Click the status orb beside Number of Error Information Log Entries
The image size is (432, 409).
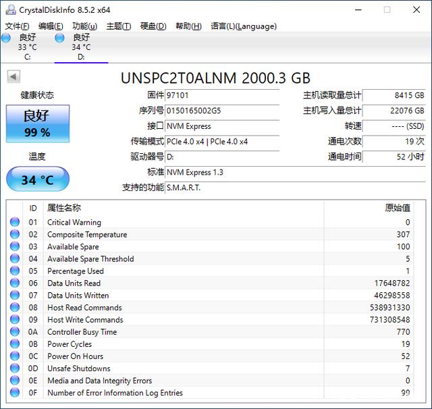[15, 393]
